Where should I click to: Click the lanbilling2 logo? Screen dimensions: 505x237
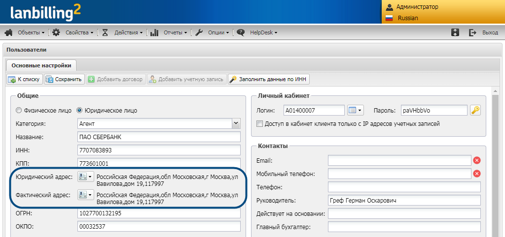coord(46,13)
